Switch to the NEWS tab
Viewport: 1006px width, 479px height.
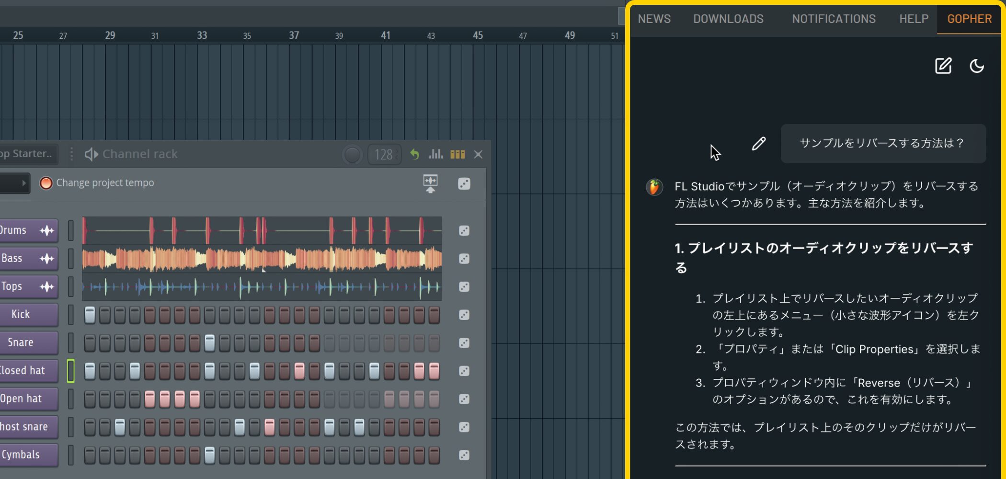[x=654, y=19]
